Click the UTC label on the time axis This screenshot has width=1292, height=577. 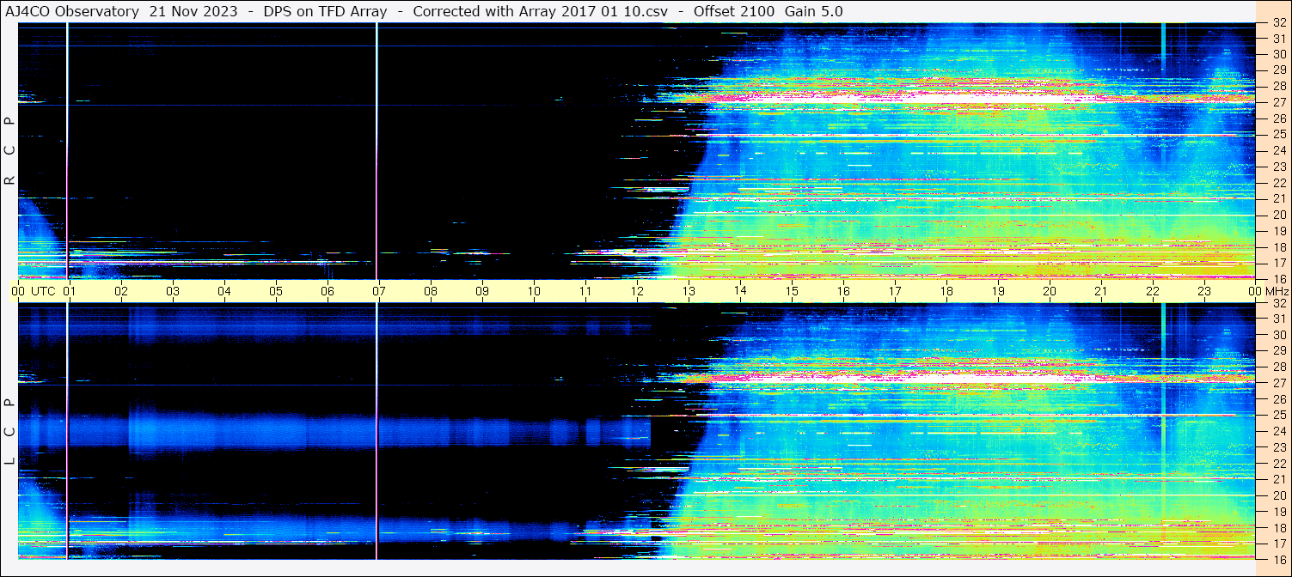[43, 291]
